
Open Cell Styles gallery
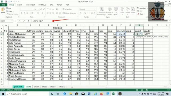tap(116, 11)
